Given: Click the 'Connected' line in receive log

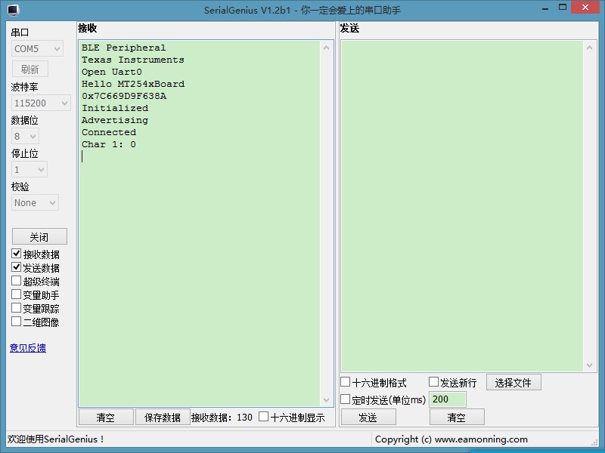Looking at the screenshot, I should (109, 132).
